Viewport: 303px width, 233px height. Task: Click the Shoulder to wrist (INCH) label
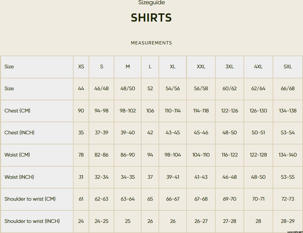32,221
